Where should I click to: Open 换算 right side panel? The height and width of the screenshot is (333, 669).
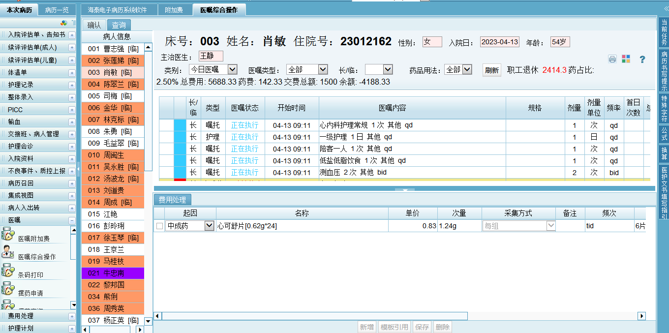tap(664, 153)
